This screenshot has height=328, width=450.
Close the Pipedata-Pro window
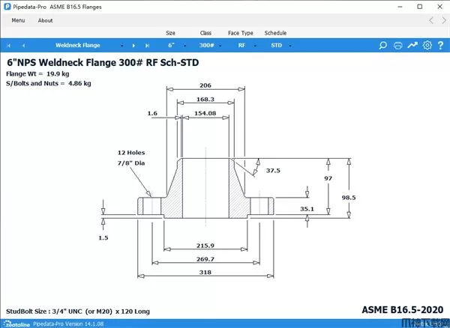[x=439, y=7]
